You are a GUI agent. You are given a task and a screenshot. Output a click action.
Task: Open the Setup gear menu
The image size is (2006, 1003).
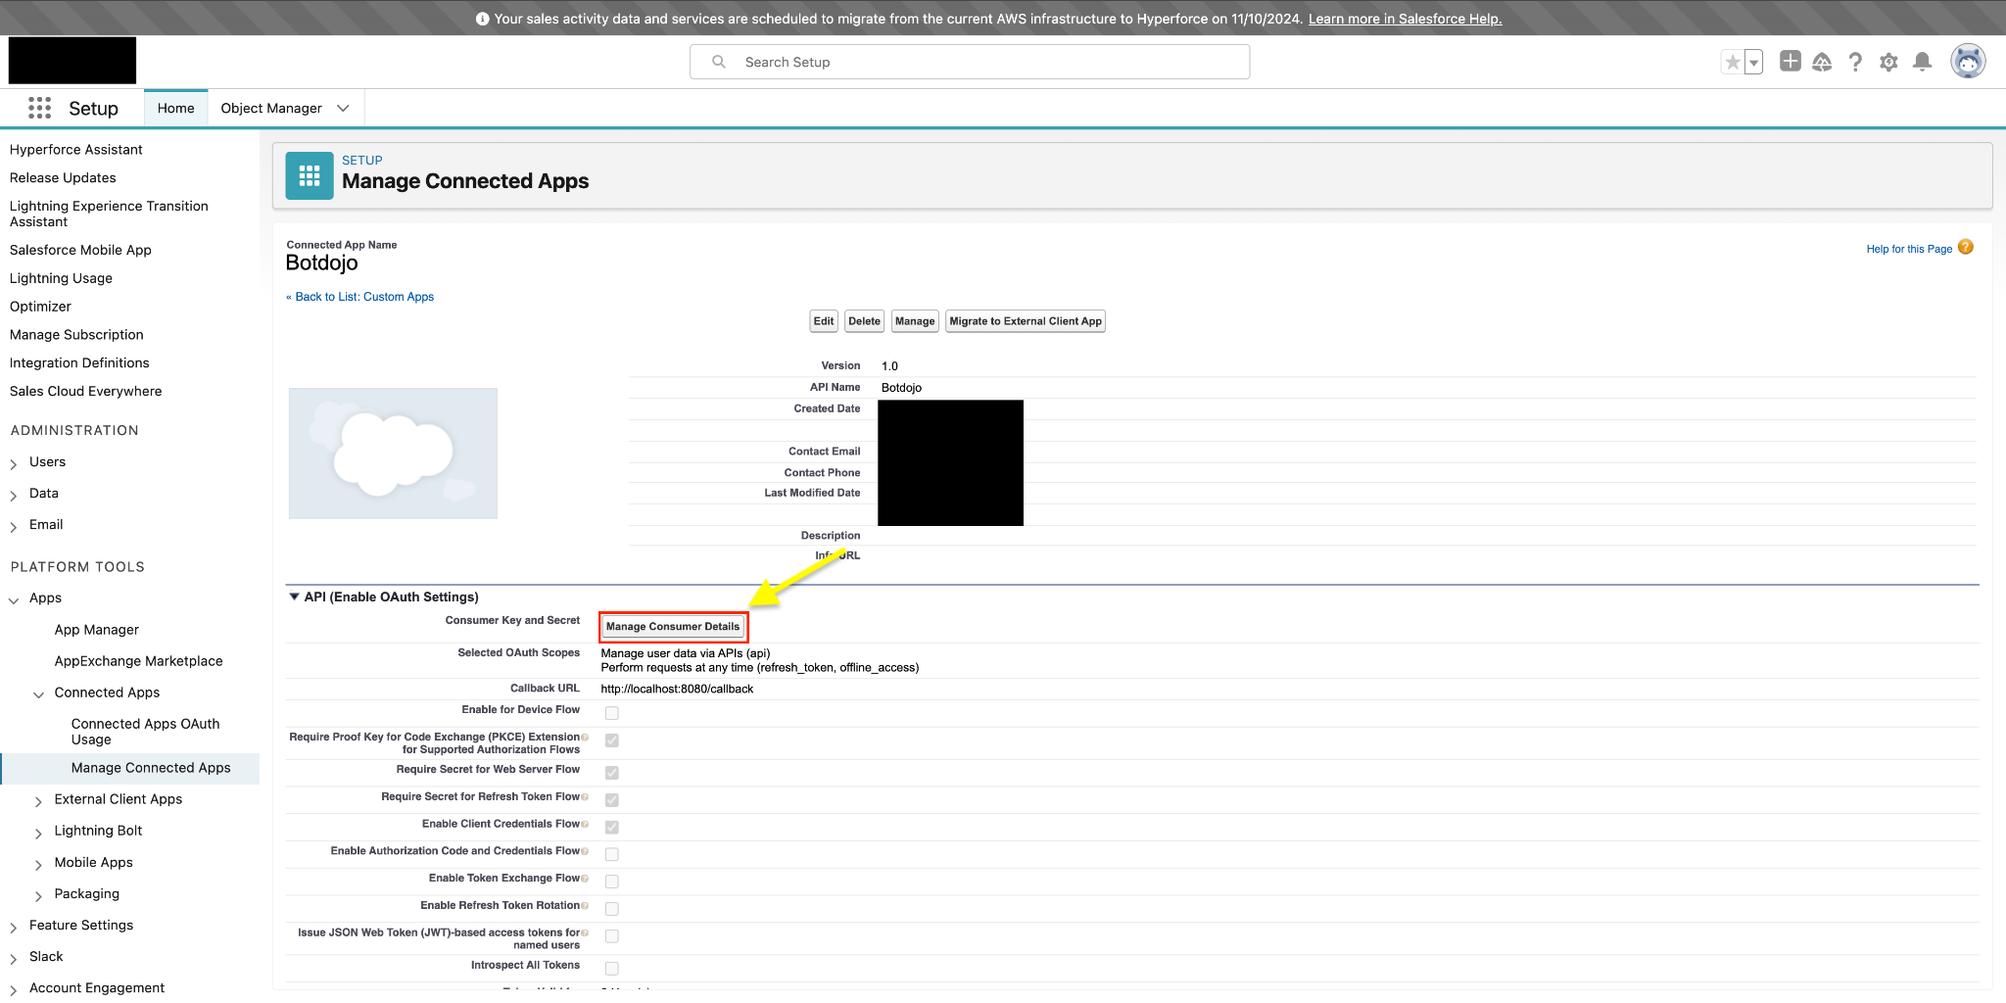[1888, 62]
